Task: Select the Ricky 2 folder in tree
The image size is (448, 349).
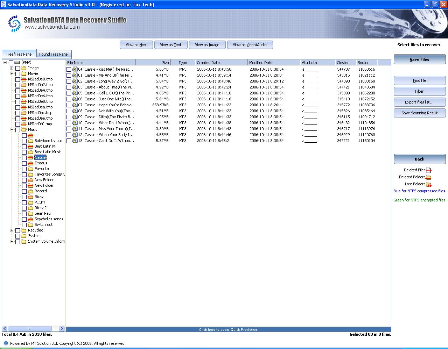Action: pos(41,208)
